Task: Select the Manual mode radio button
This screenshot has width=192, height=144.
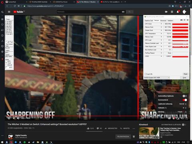Action: [6, 65]
